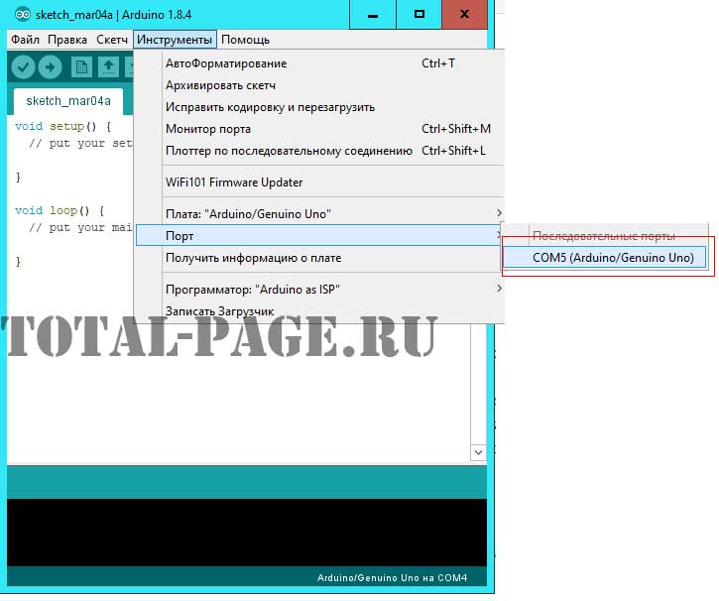Expand the Плата Arduino/Genuino Uno submenu
The width and height of the screenshot is (719, 601).
pyautogui.click(x=319, y=214)
